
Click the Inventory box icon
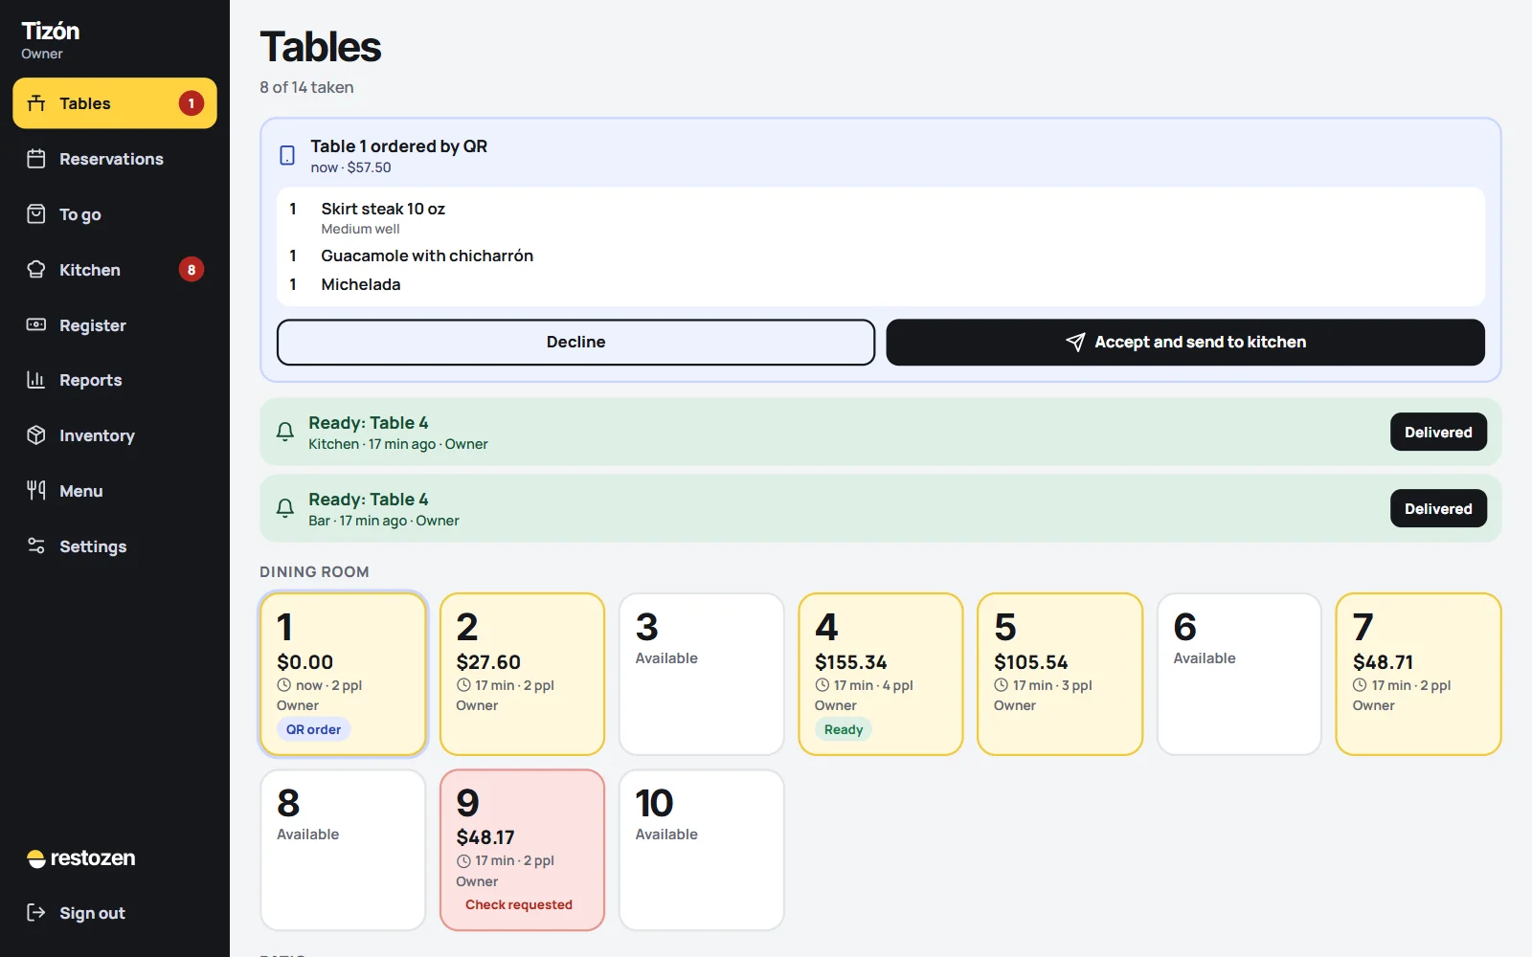[36, 435]
